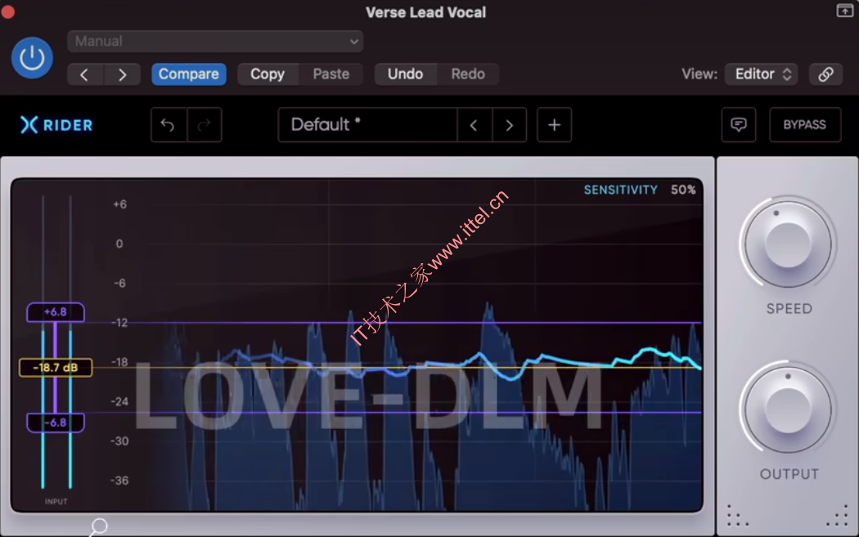Click the Sensitivity 50% value
This screenshot has height=537, width=859.
(x=683, y=190)
